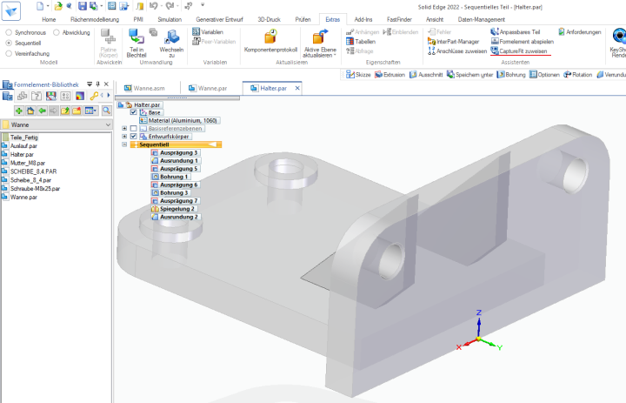Pin the Formelement-Bibliothek panel
The height and width of the screenshot is (403, 626).
point(97,84)
